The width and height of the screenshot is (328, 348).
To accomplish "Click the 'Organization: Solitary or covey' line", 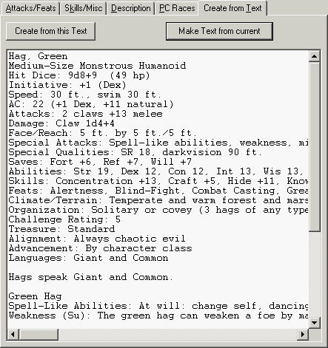I will coord(158,210).
